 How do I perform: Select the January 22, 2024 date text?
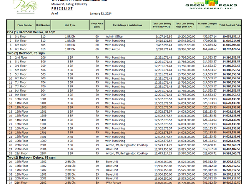click(101, 13)
